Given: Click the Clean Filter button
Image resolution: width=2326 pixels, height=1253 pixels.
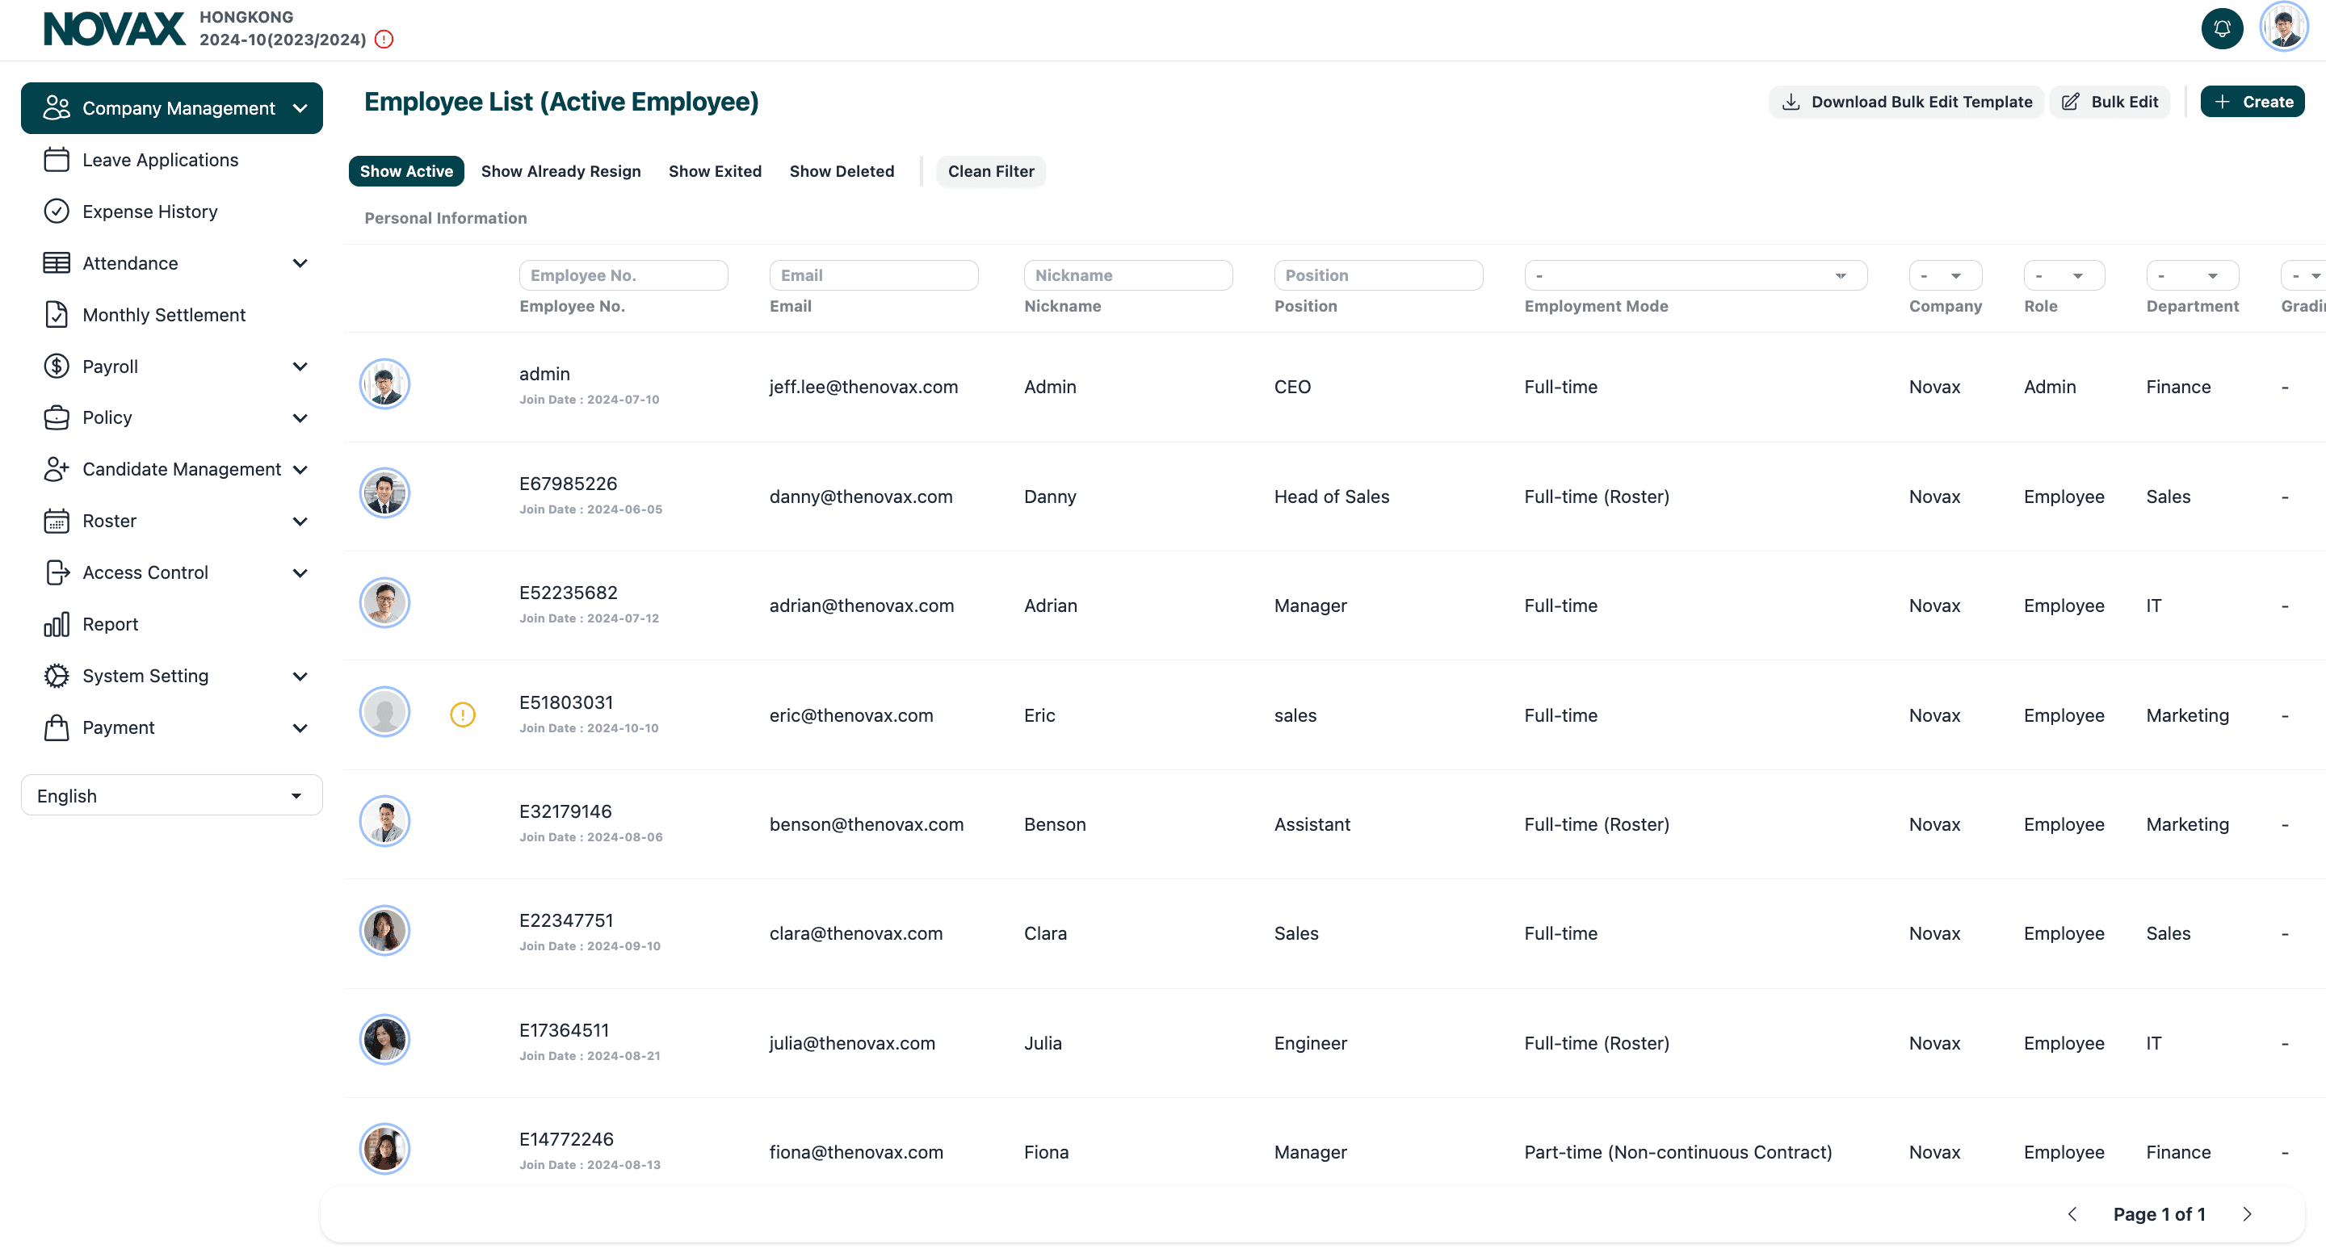Looking at the screenshot, I should (x=991, y=170).
